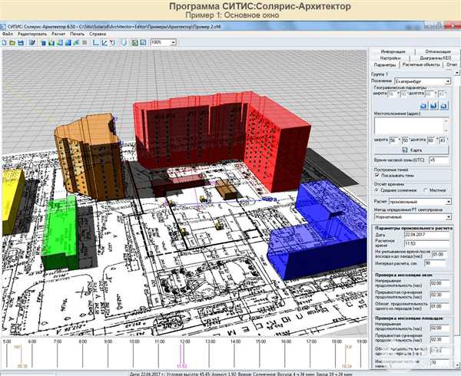Select the Местное time radio button
Viewport: 461px width, 376px height.
[426, 190]
